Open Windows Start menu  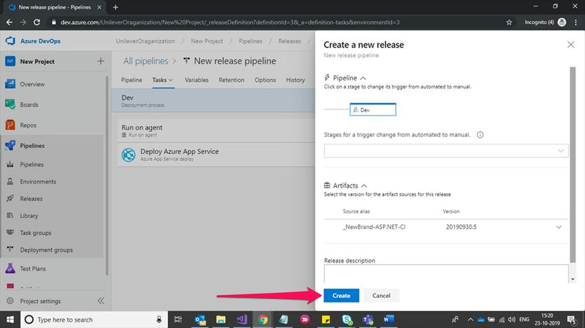(10, 320)
